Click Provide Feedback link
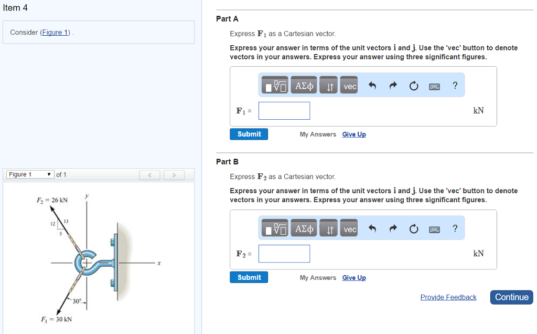537x334 pixels. (x=448, y=297)
